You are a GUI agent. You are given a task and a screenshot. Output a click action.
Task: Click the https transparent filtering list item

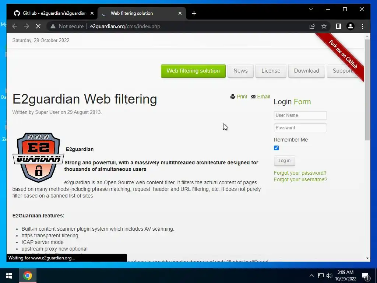[x=50, y=235]
